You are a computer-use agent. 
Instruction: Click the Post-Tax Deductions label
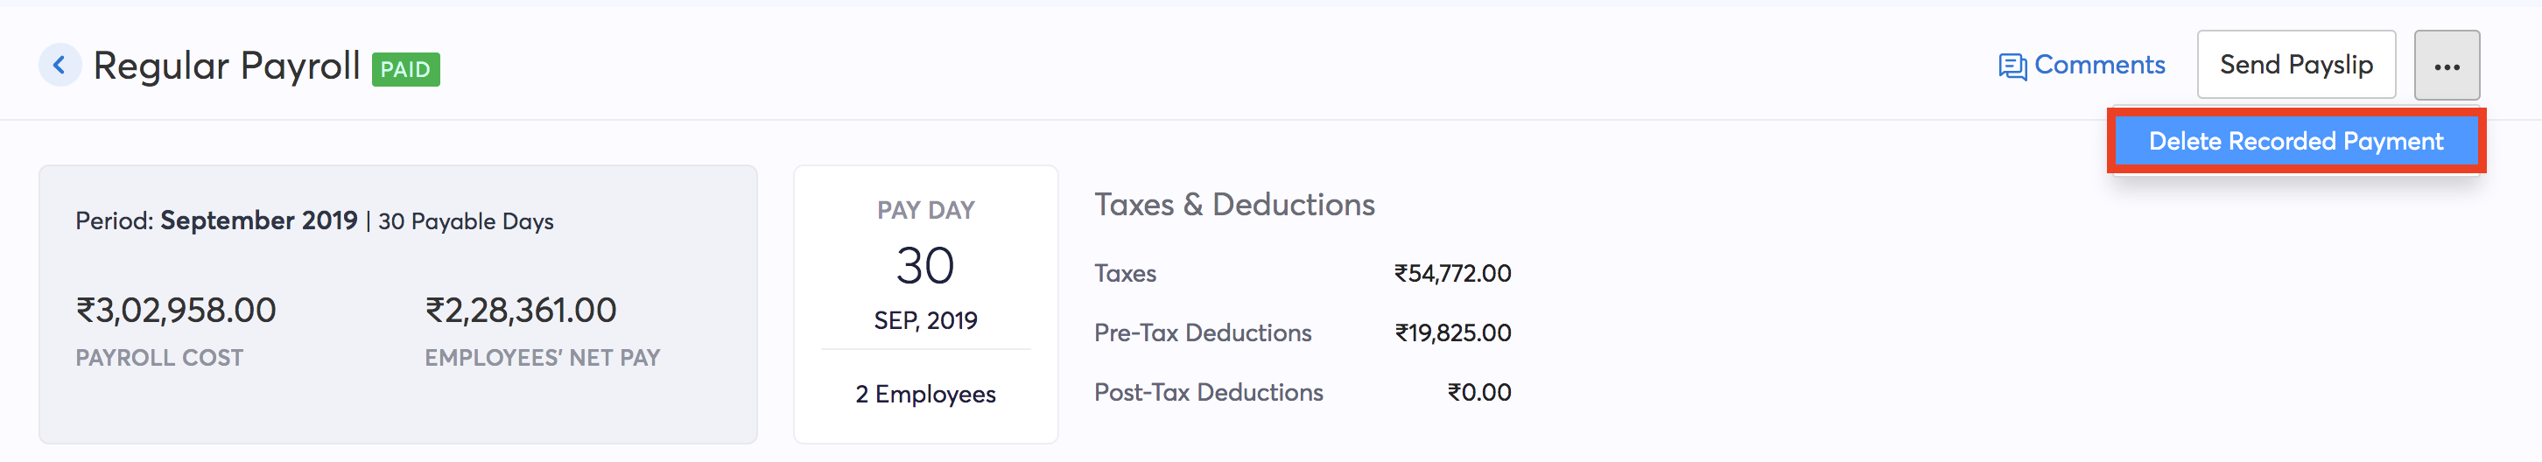[x=1208, y=392]
